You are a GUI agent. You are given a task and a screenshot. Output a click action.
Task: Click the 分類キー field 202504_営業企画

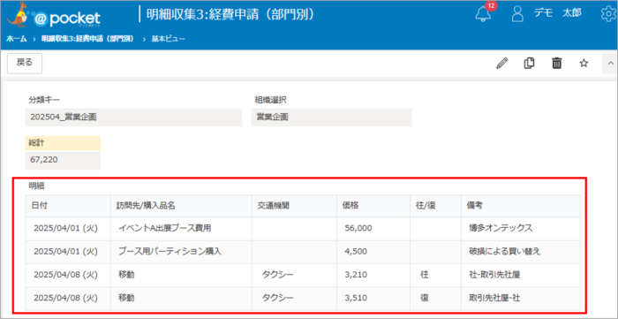133,118
